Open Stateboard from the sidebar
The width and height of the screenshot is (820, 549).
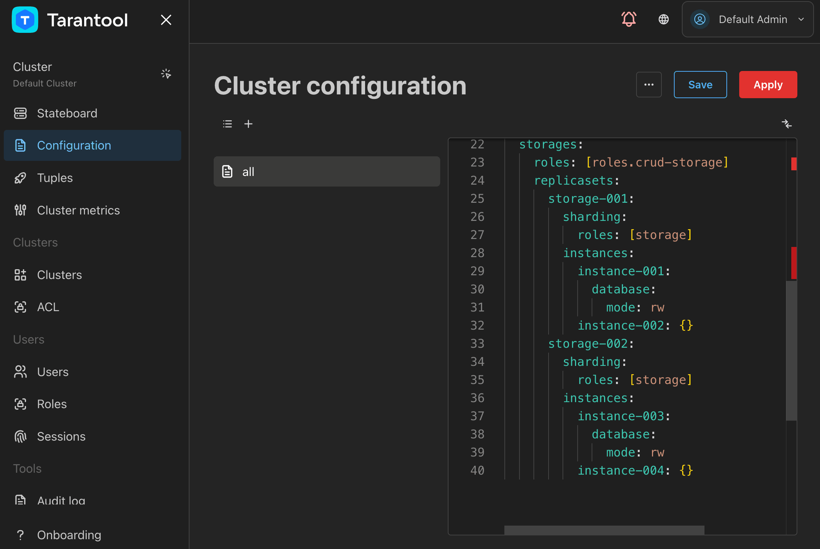point(92,113)
